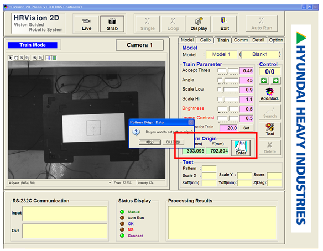Close the Pattern Origin Data dialog
Viewport: 323px width, 251px height.
[x=191, y=122]
